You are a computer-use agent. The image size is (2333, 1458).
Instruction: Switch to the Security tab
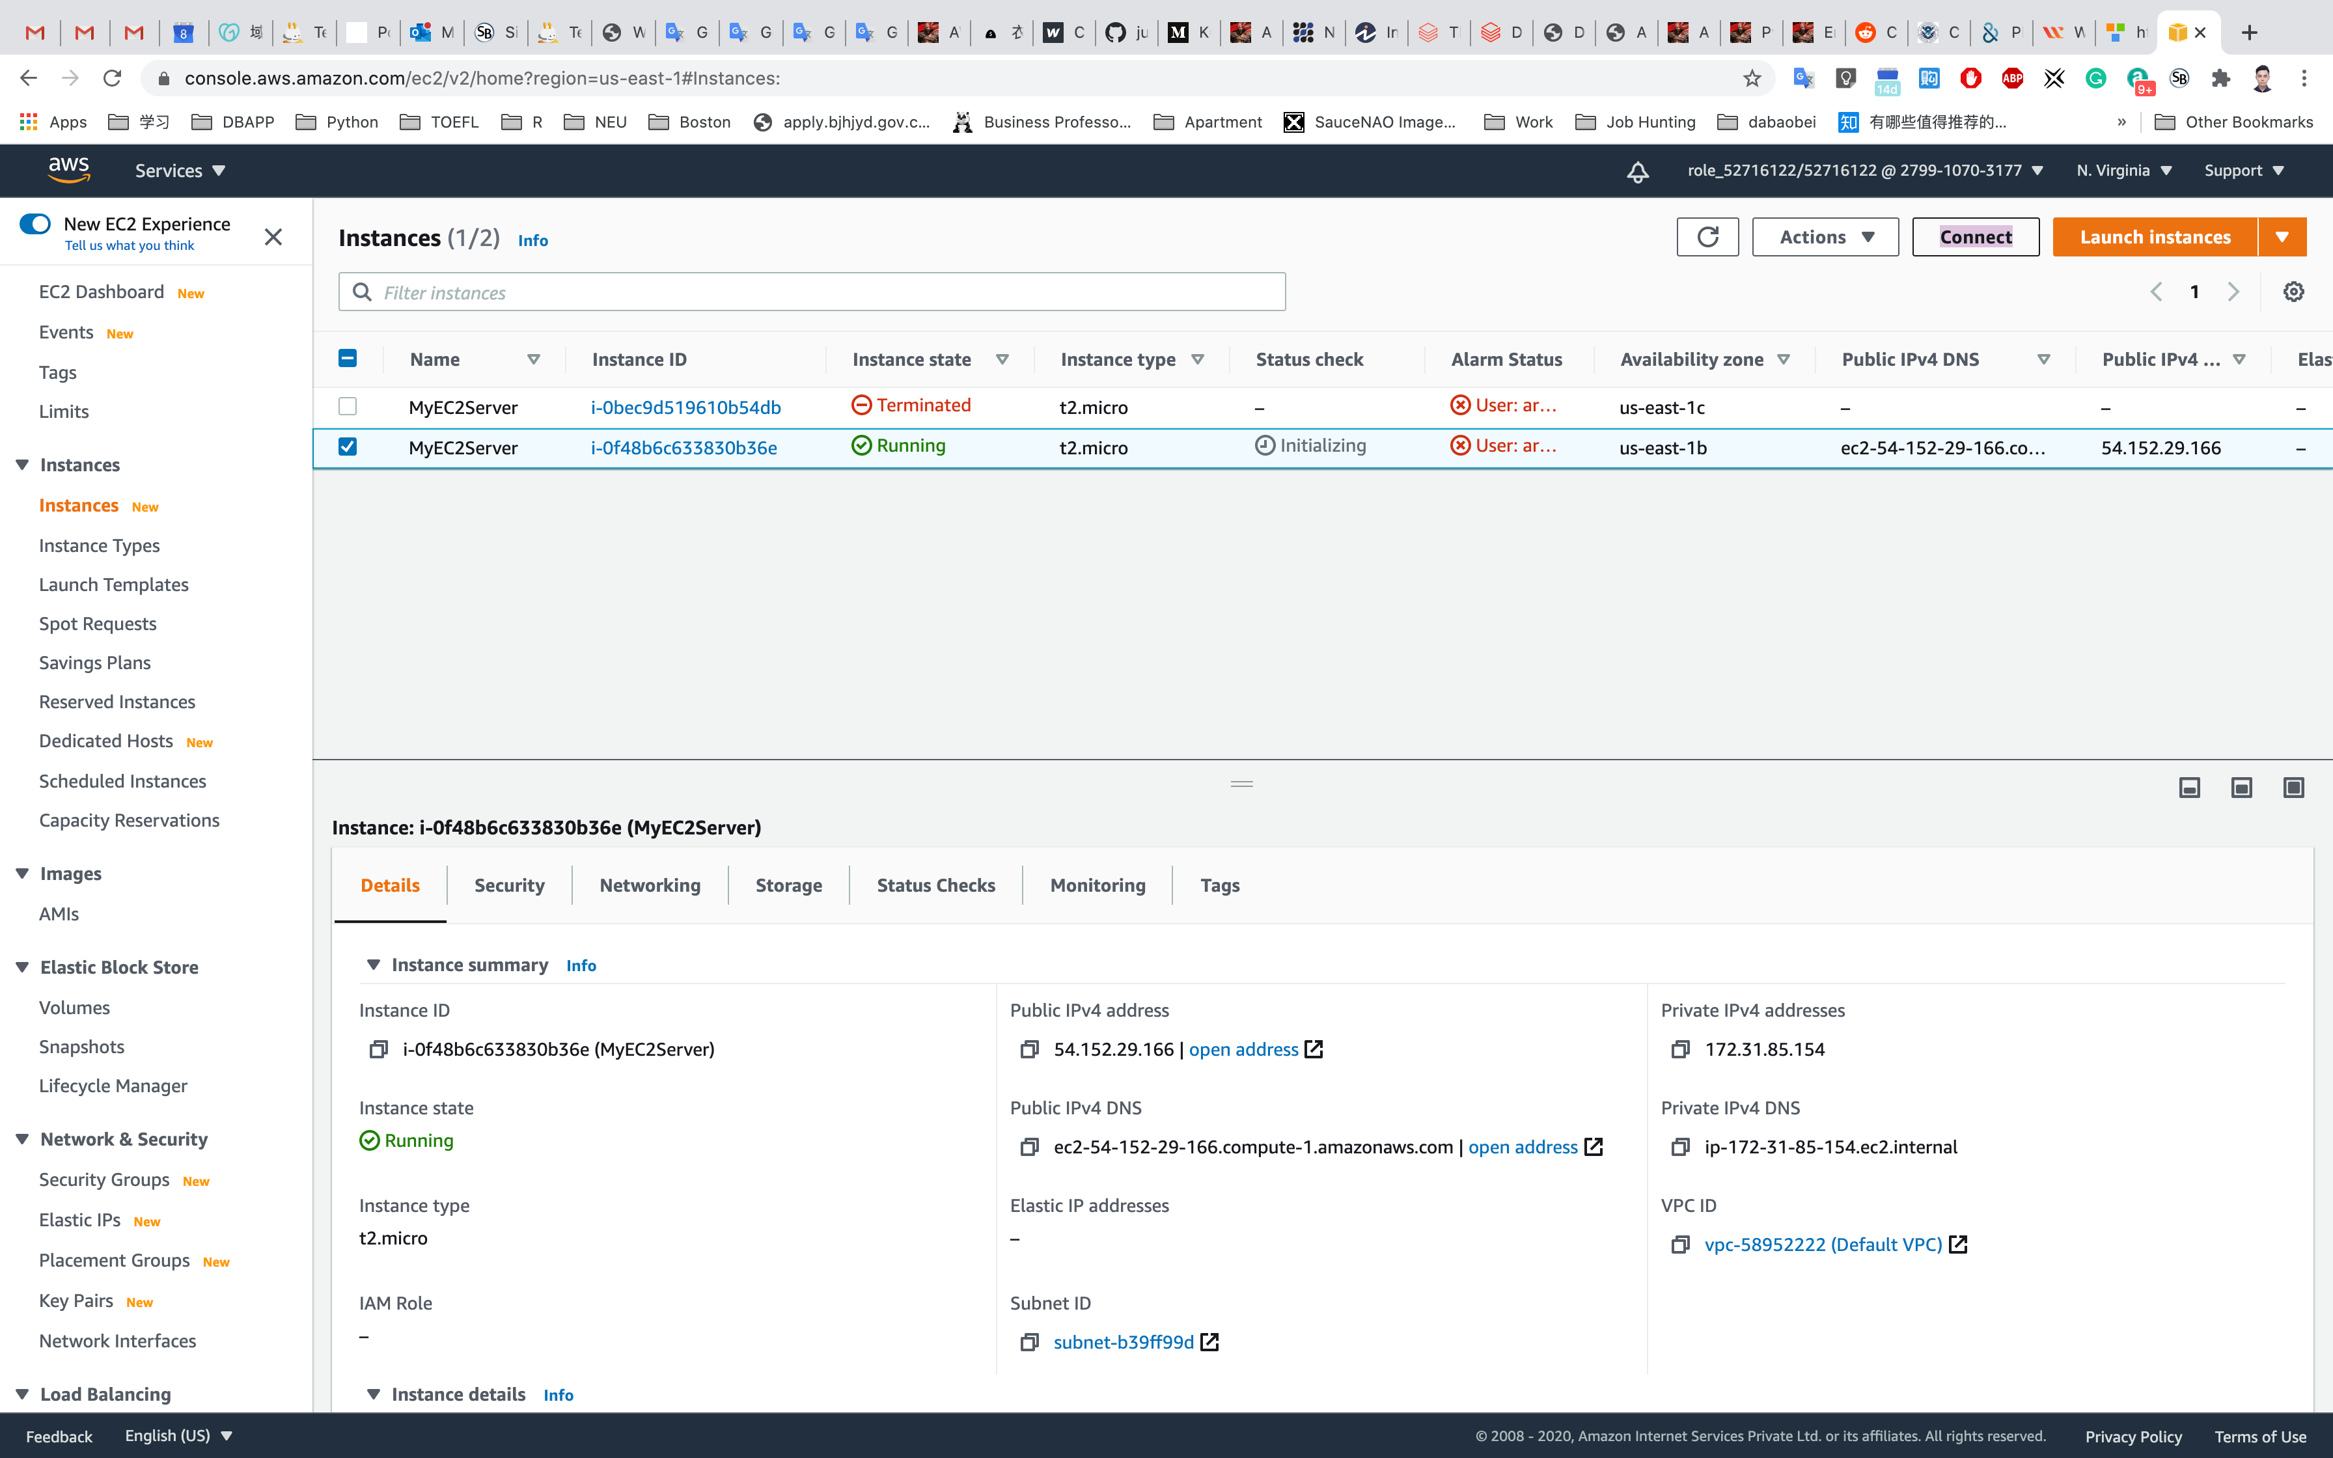509,885
